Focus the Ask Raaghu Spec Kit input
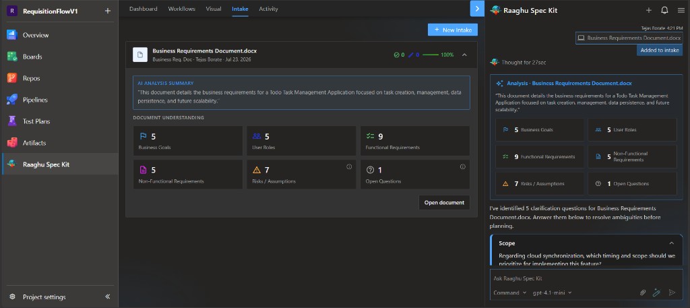690x308 pixels. tap(586, 278)
